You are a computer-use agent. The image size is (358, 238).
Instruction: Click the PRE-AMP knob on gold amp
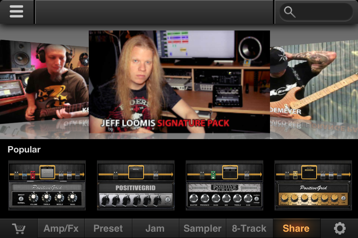(x=335, y=198)
